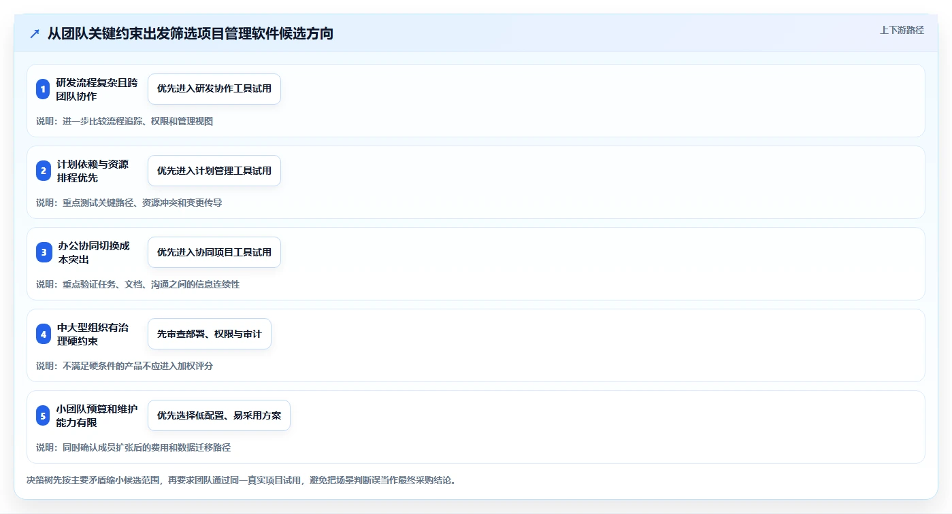Click the number 4 step badge
952x514 pixels.
tap(43, 334)
